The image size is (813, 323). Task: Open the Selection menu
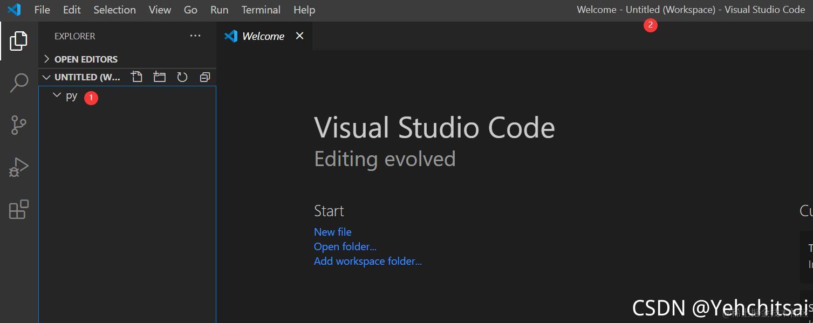pos(115,10)
